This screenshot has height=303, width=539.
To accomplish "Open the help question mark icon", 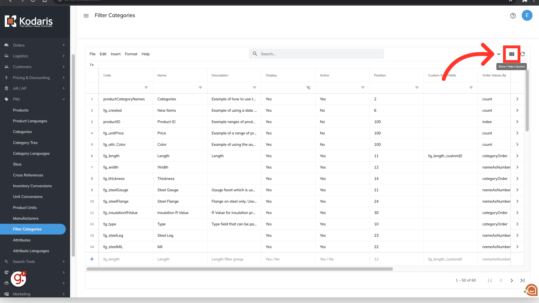I will coord(513,16).
